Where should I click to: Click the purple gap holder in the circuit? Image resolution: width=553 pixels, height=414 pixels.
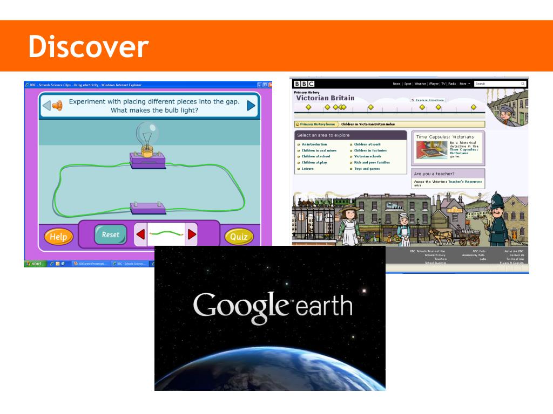[148, 209]
